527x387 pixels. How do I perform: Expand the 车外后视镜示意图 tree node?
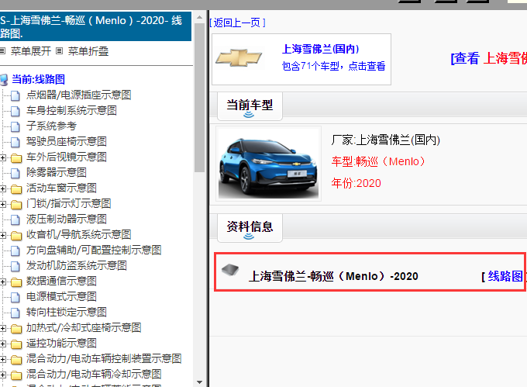[x=2, y=157]
